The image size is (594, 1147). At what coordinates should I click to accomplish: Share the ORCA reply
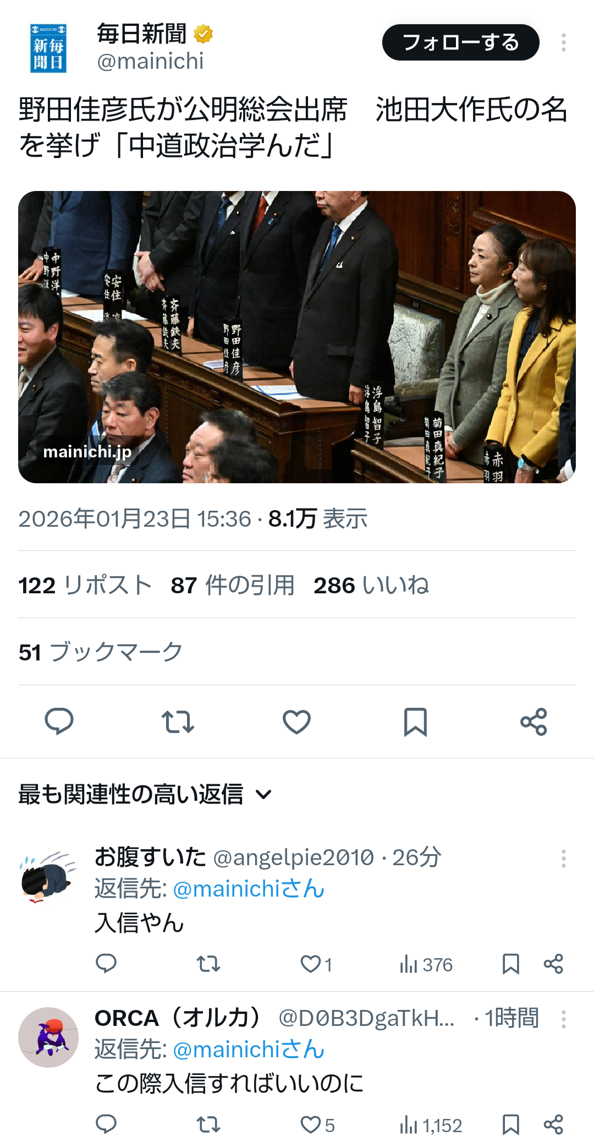click(x=553, y=1125)
